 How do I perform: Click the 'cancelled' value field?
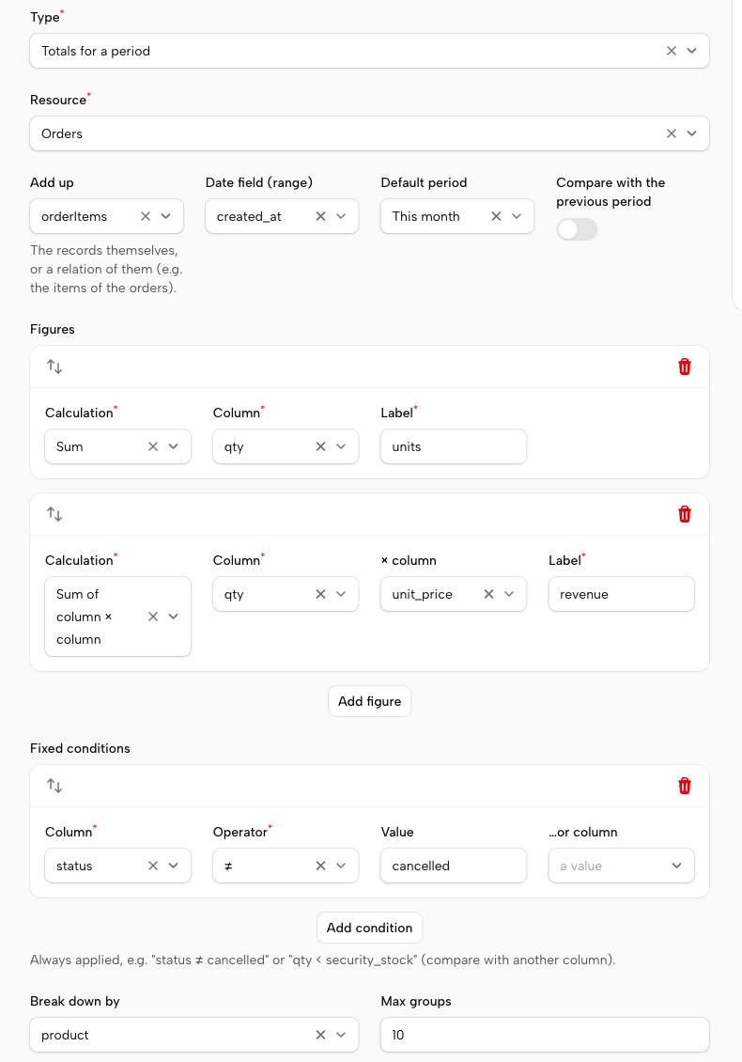point(454,866)
